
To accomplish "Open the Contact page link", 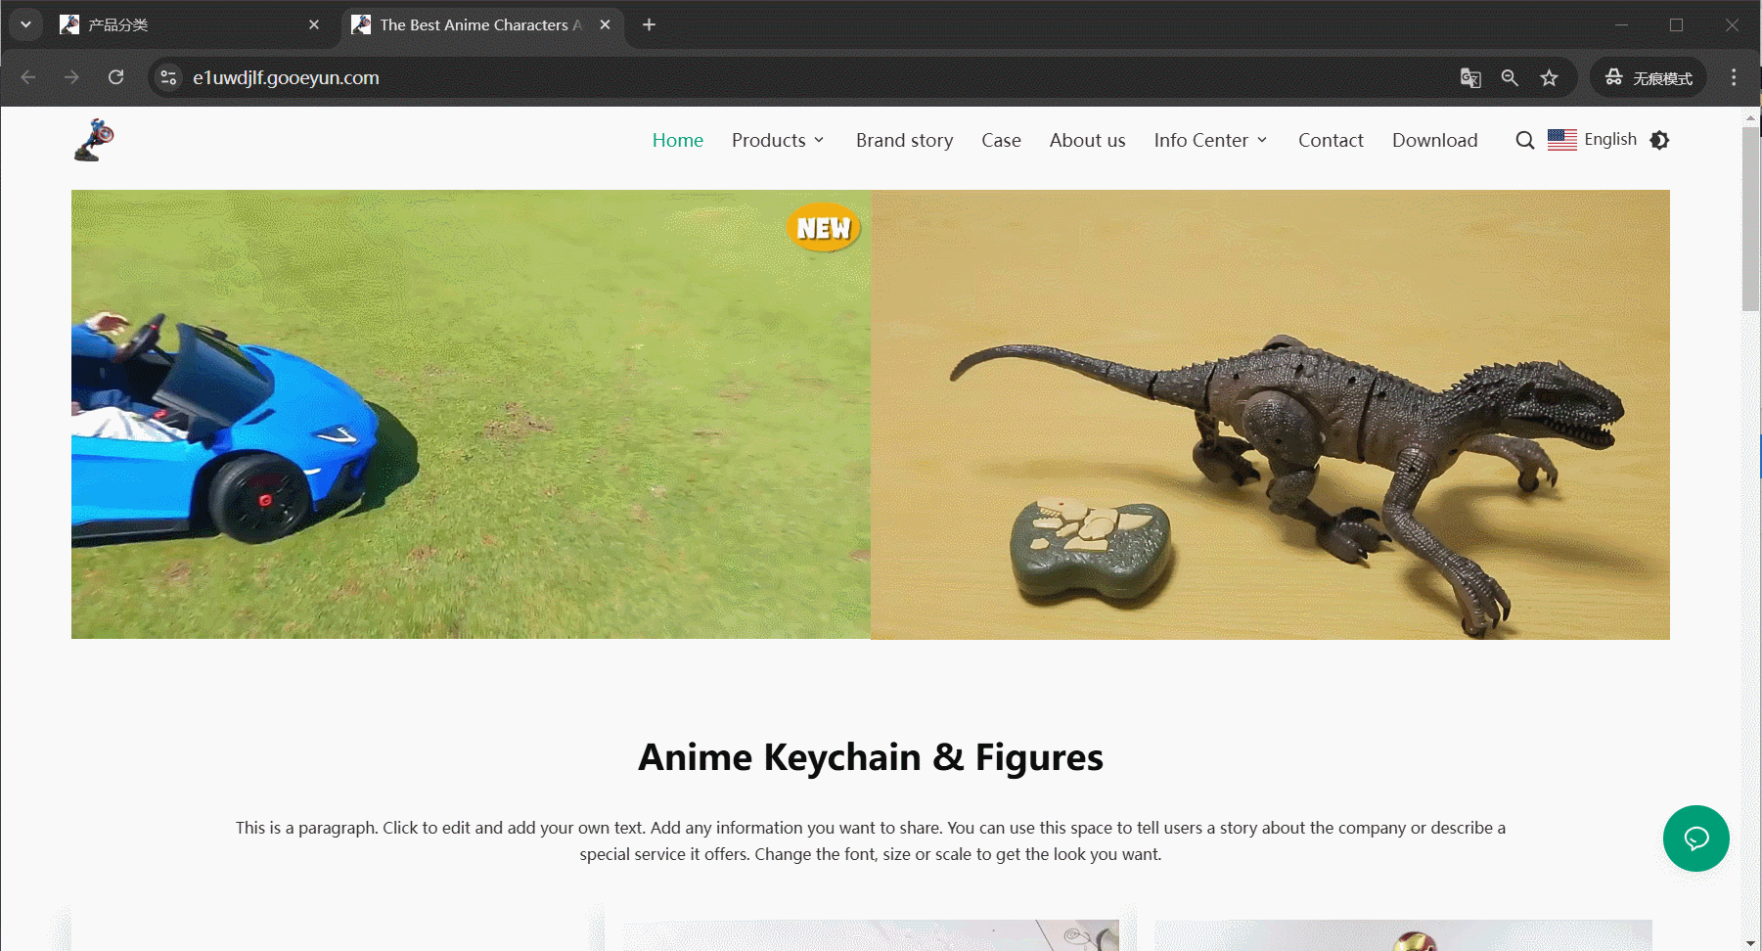I will point(1330,140).
